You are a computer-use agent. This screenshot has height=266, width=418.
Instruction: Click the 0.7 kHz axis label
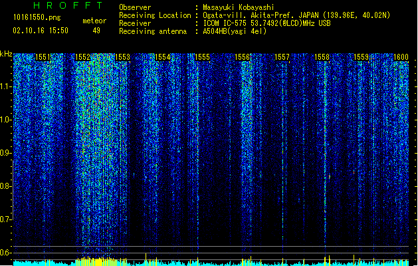point(5,219)
